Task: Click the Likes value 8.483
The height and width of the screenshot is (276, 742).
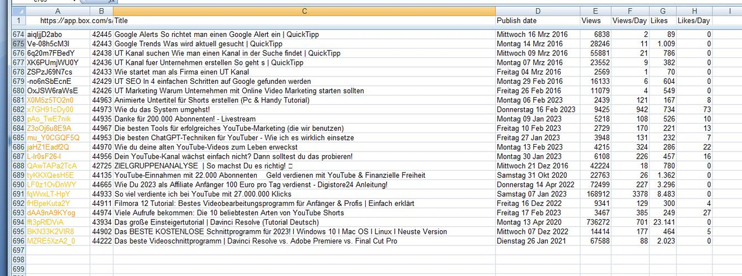Action: point(666,194)
